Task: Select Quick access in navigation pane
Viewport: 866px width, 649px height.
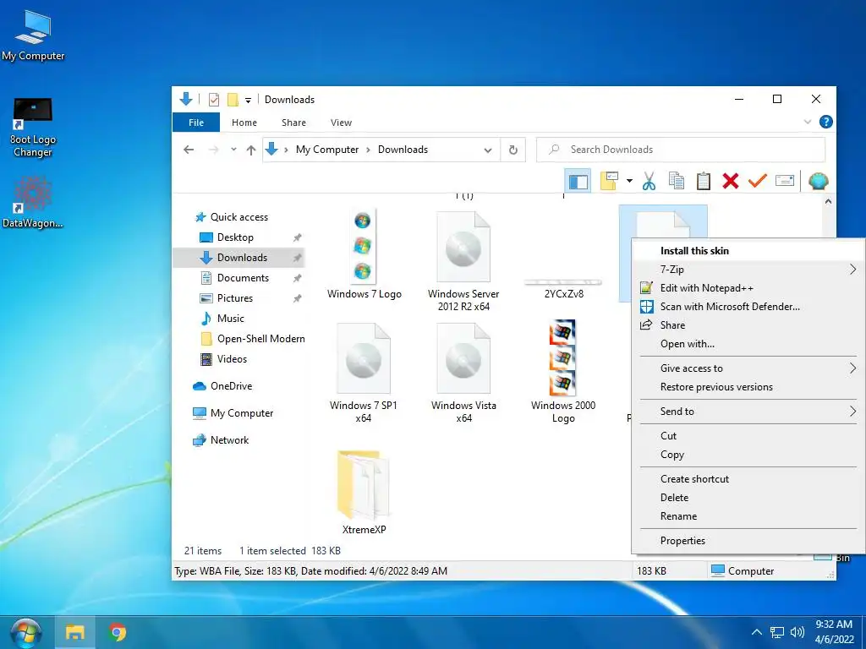Action: (239, 217)
